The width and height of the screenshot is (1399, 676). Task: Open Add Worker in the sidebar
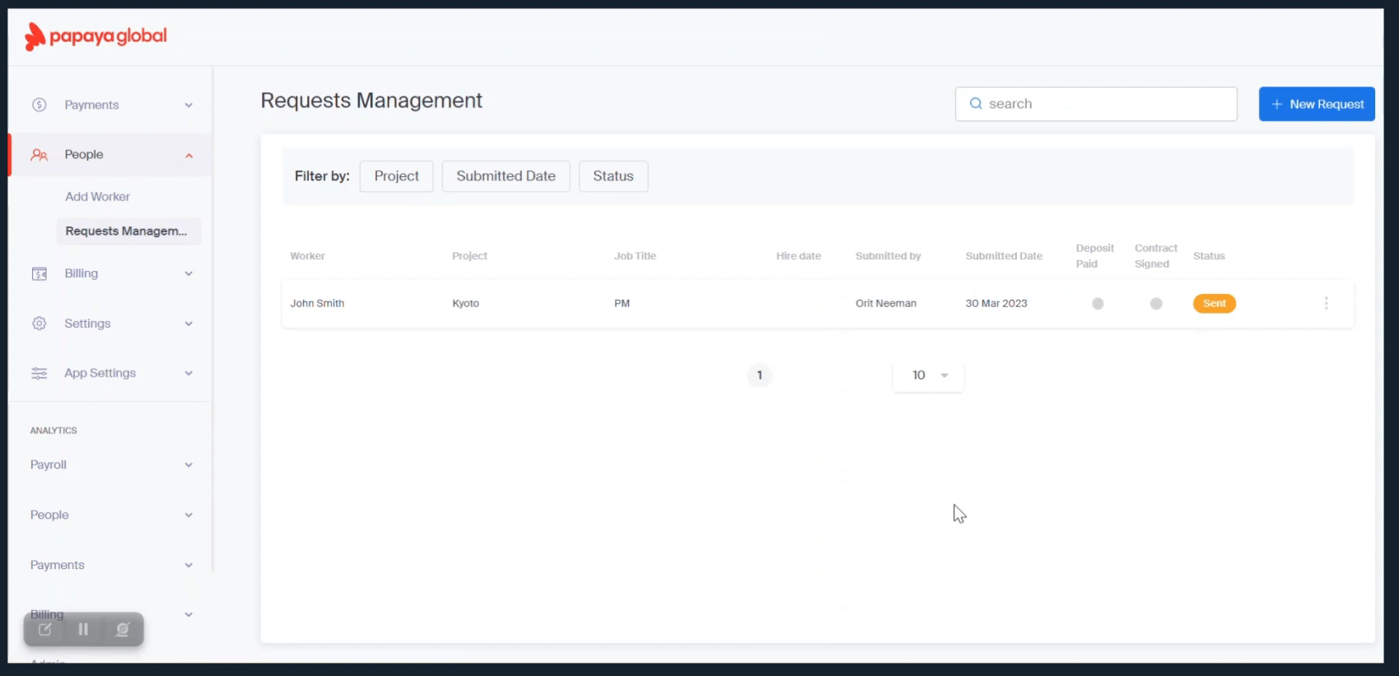97,197
